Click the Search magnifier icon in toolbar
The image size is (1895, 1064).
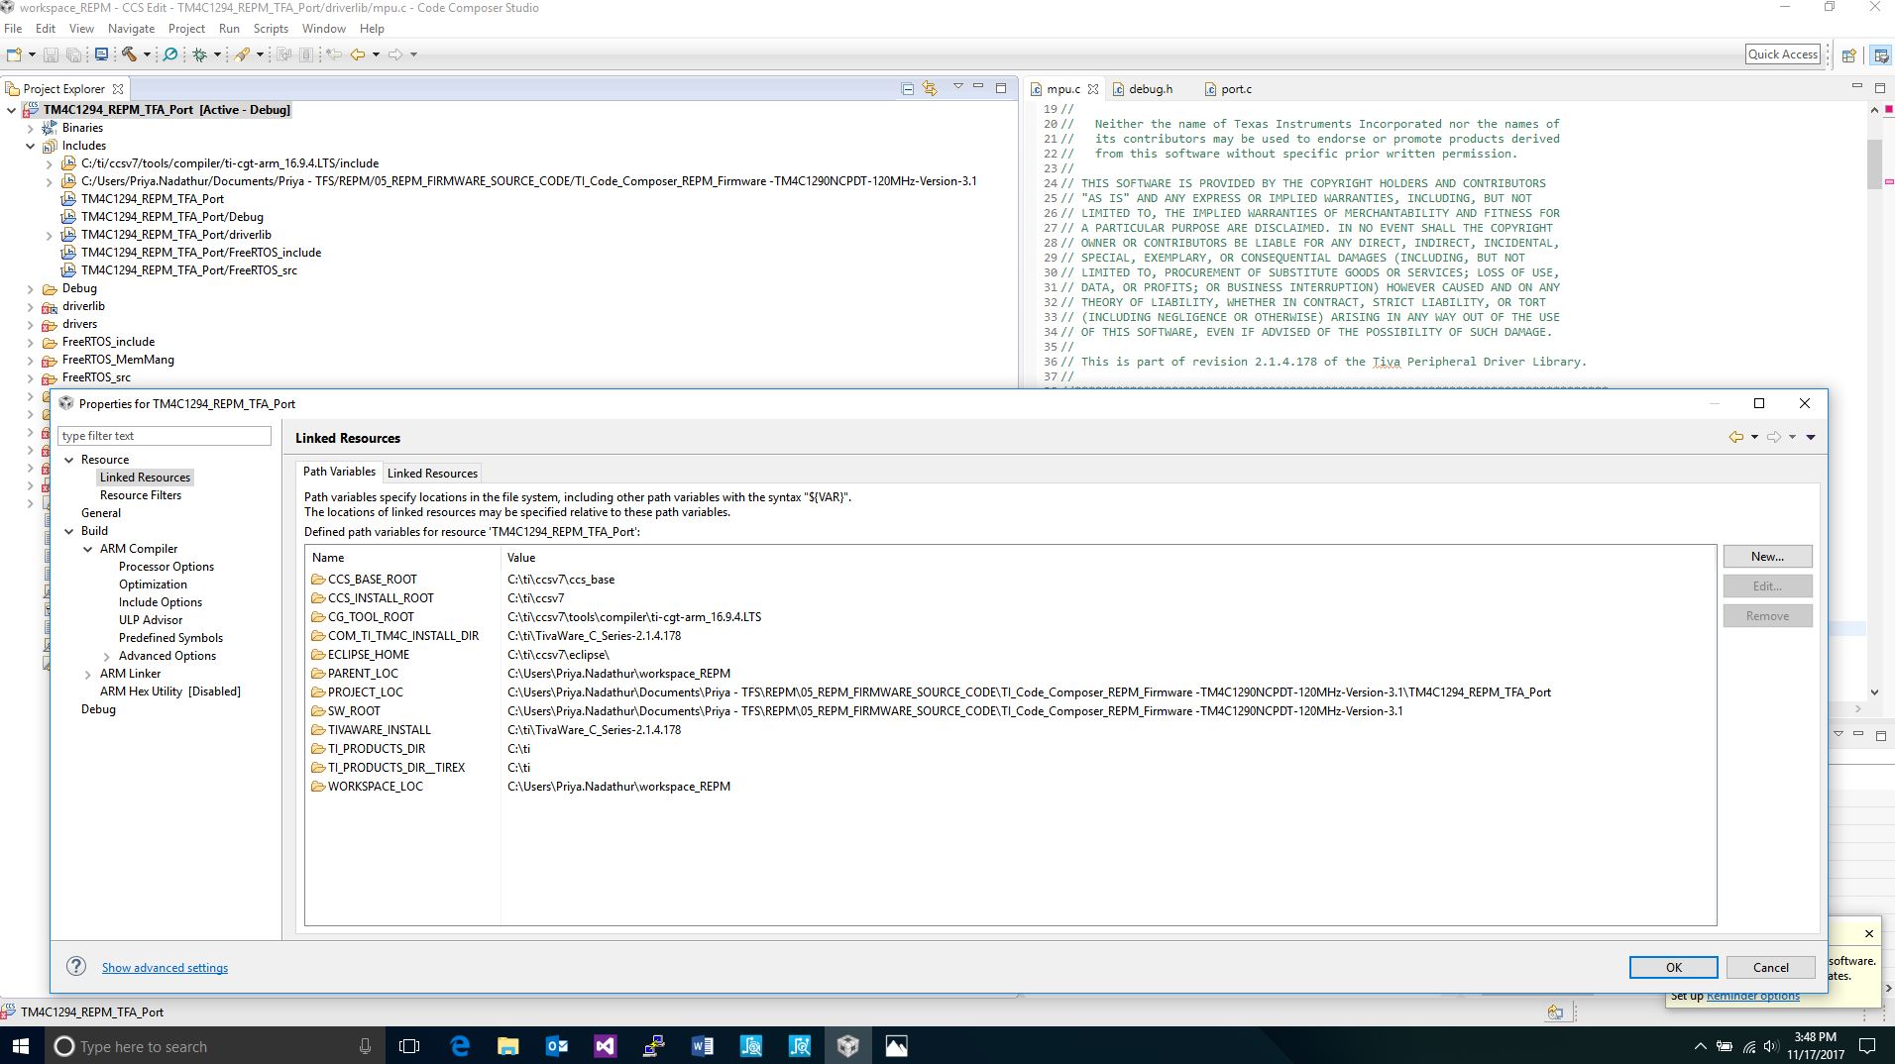click(x=170, y=54)
